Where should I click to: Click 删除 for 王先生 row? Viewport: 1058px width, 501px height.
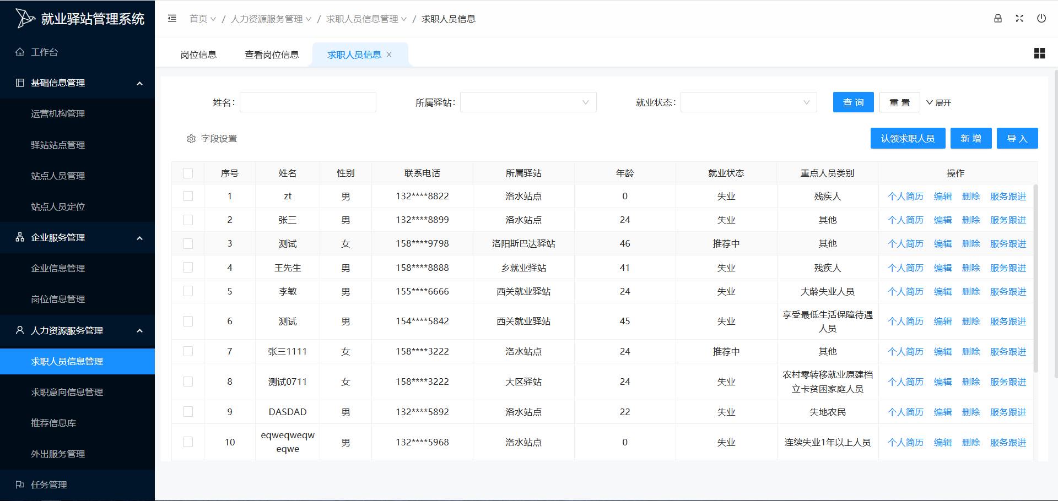971,268
